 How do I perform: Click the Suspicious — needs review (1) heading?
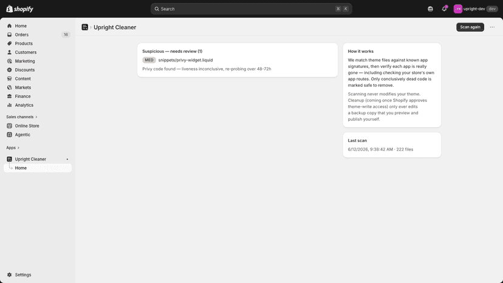[x=173, y=52]
